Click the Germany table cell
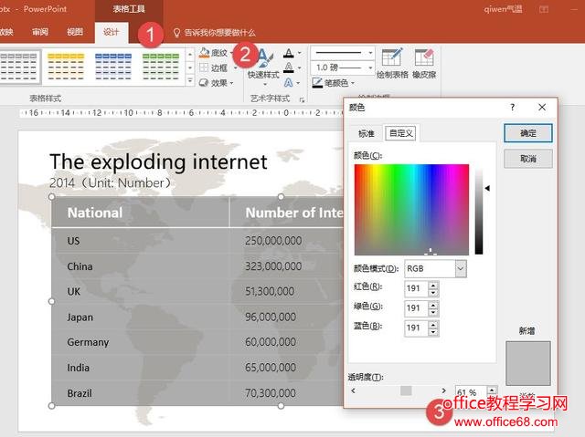 [140, 342]
